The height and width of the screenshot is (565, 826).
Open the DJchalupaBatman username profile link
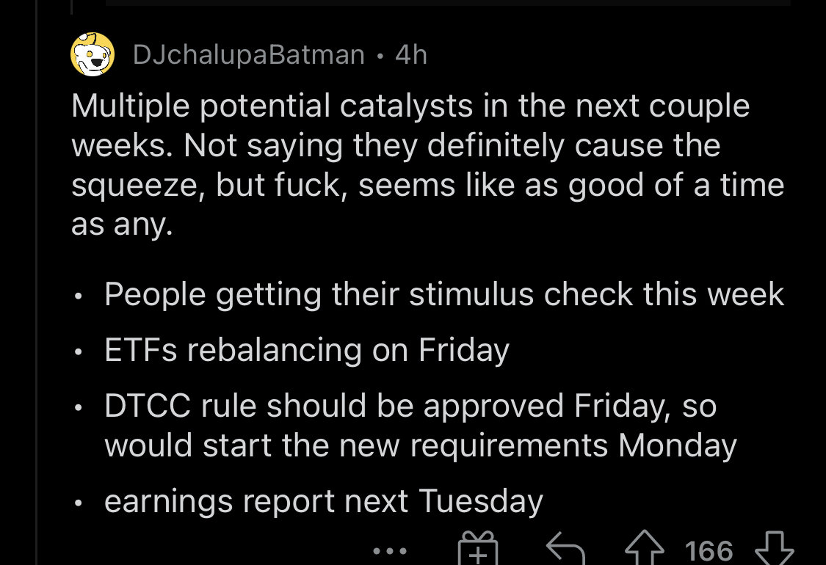pyautogui.click(x=249, y=55)
